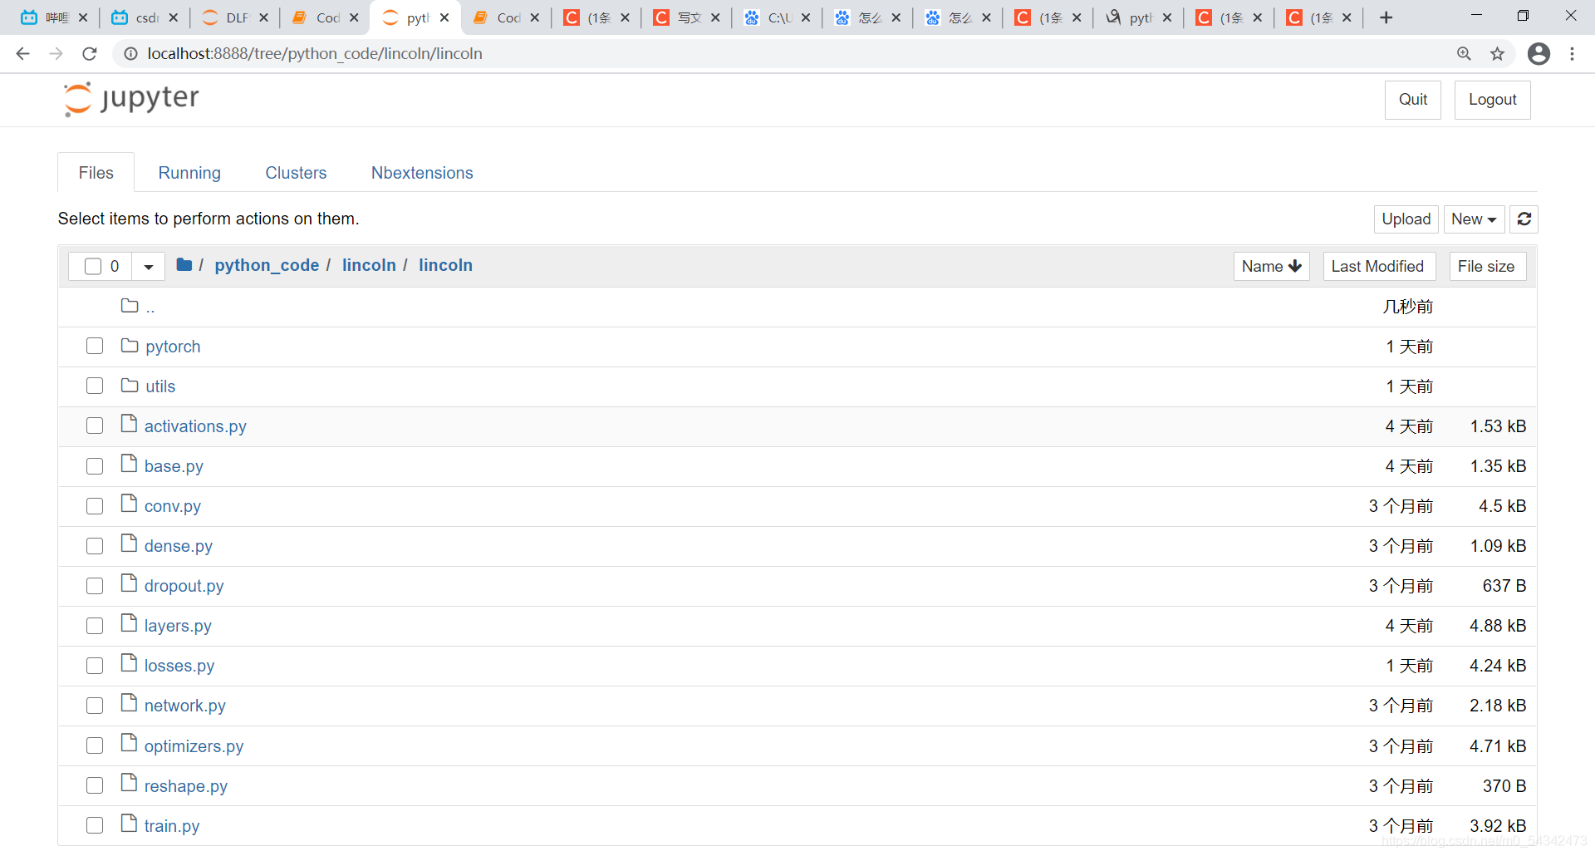The width and height of the screenshot is (1595, 856).
Task: Open optimizers.py file
Action: pos(194,746)
